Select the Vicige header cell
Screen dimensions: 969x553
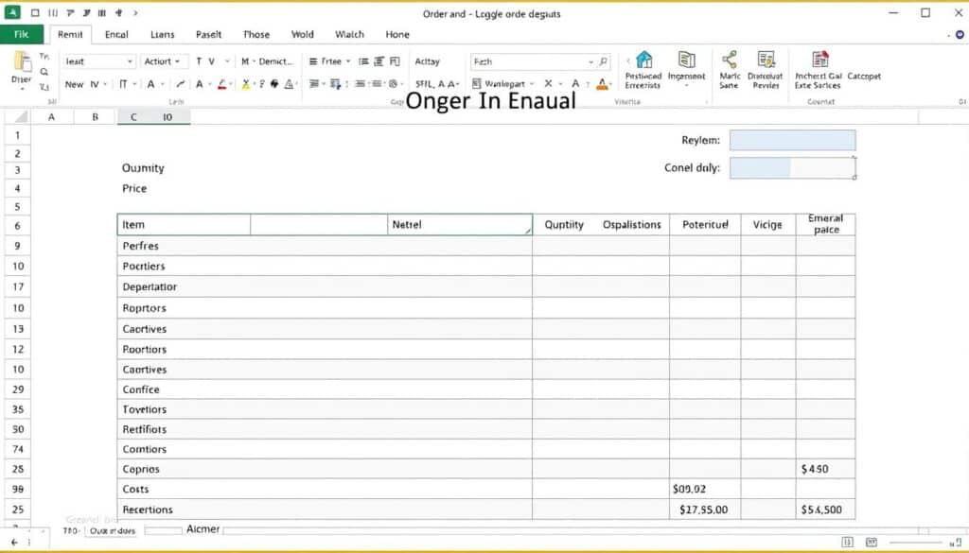(x=768, y=225)
